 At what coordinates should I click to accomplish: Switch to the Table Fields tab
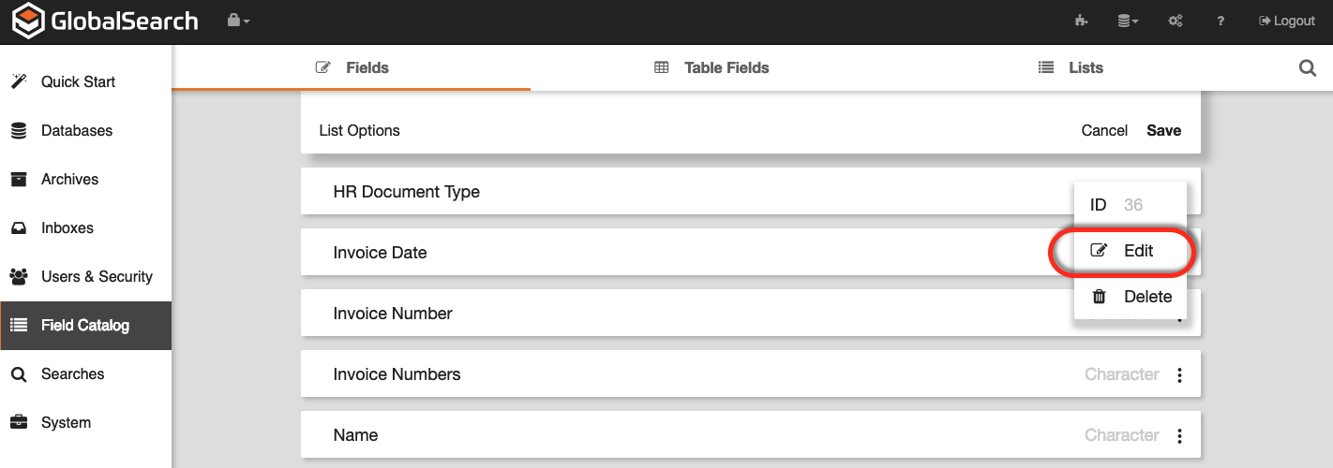pyautogui.click(x=712, y=68)
